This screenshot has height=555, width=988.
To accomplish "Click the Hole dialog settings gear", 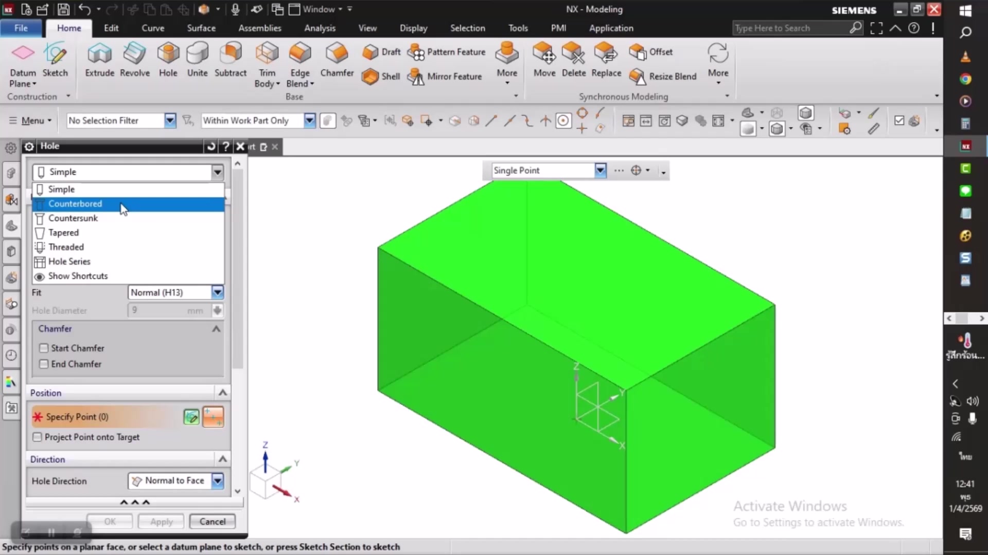I will (x=29, y=146).
